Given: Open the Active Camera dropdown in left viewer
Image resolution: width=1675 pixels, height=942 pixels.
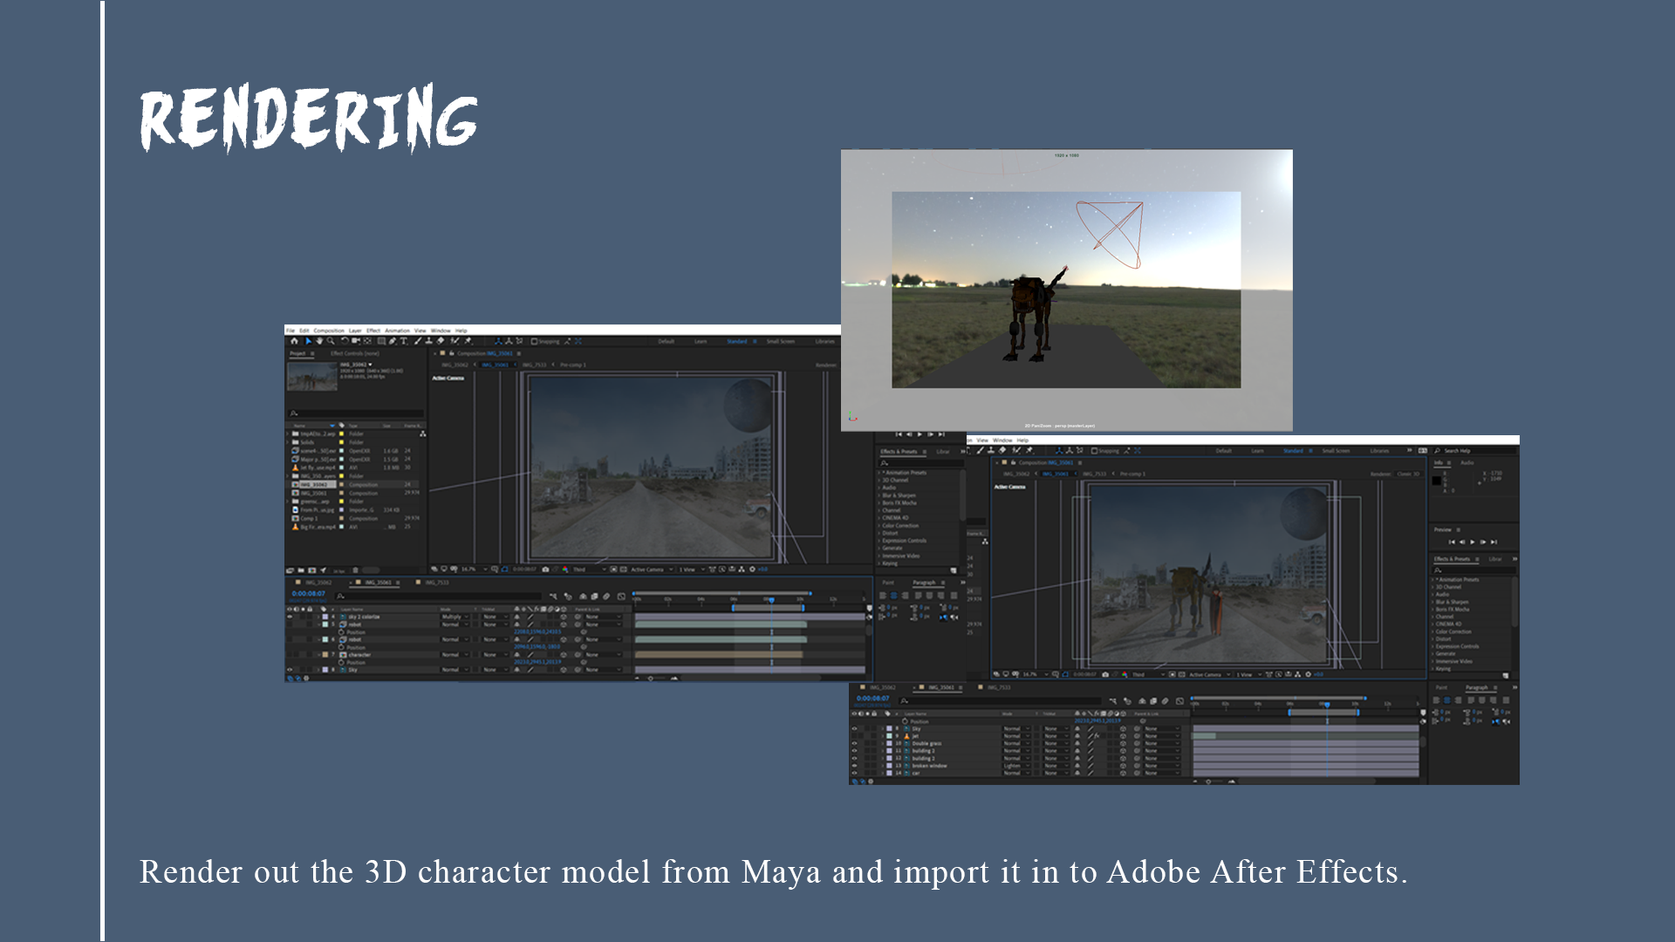Looking at the screenshot, I should pyautogui.click(x=652, y=570).
